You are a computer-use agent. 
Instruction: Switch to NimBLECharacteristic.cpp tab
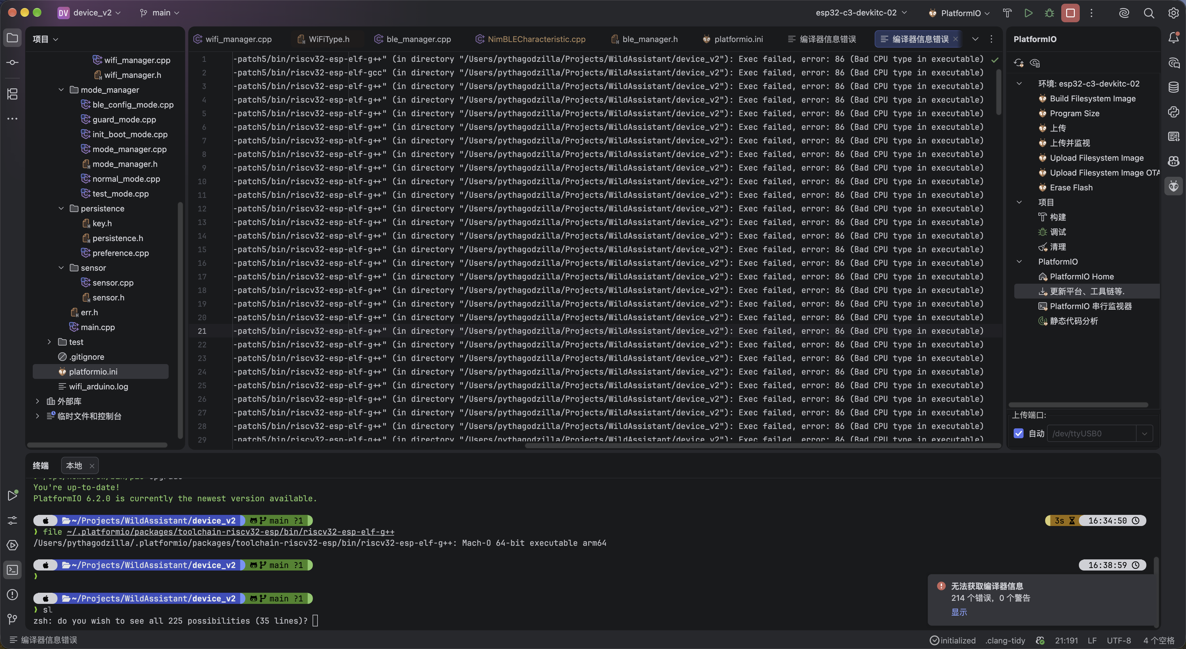(530, 39)
